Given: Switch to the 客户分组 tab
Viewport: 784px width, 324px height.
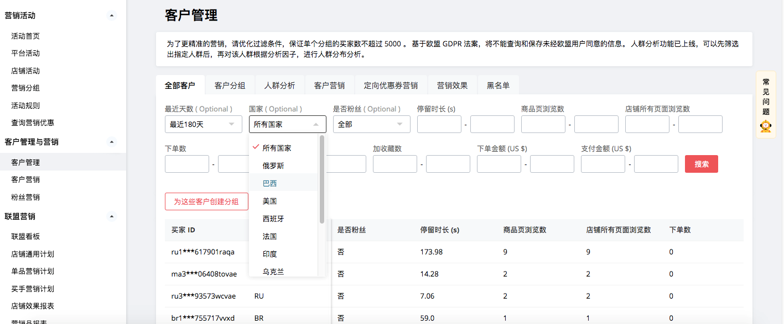Looking at the screenshot, I should tap(230, 86).
